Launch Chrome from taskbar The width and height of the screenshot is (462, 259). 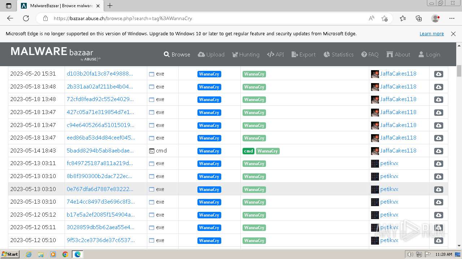pos(65,254)
